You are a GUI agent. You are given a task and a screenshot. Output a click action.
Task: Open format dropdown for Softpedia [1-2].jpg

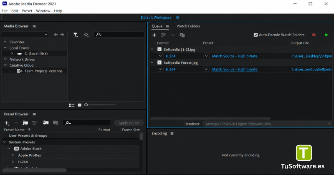coord(160,56)
